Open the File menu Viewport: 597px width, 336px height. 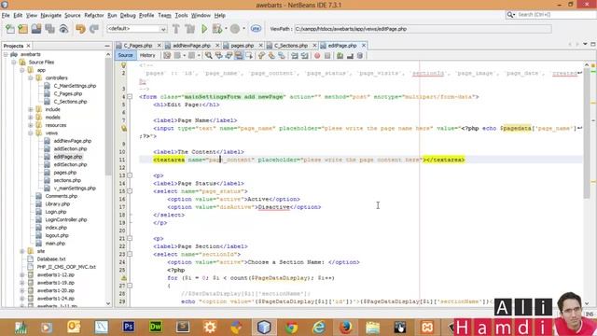coord(6,15)
